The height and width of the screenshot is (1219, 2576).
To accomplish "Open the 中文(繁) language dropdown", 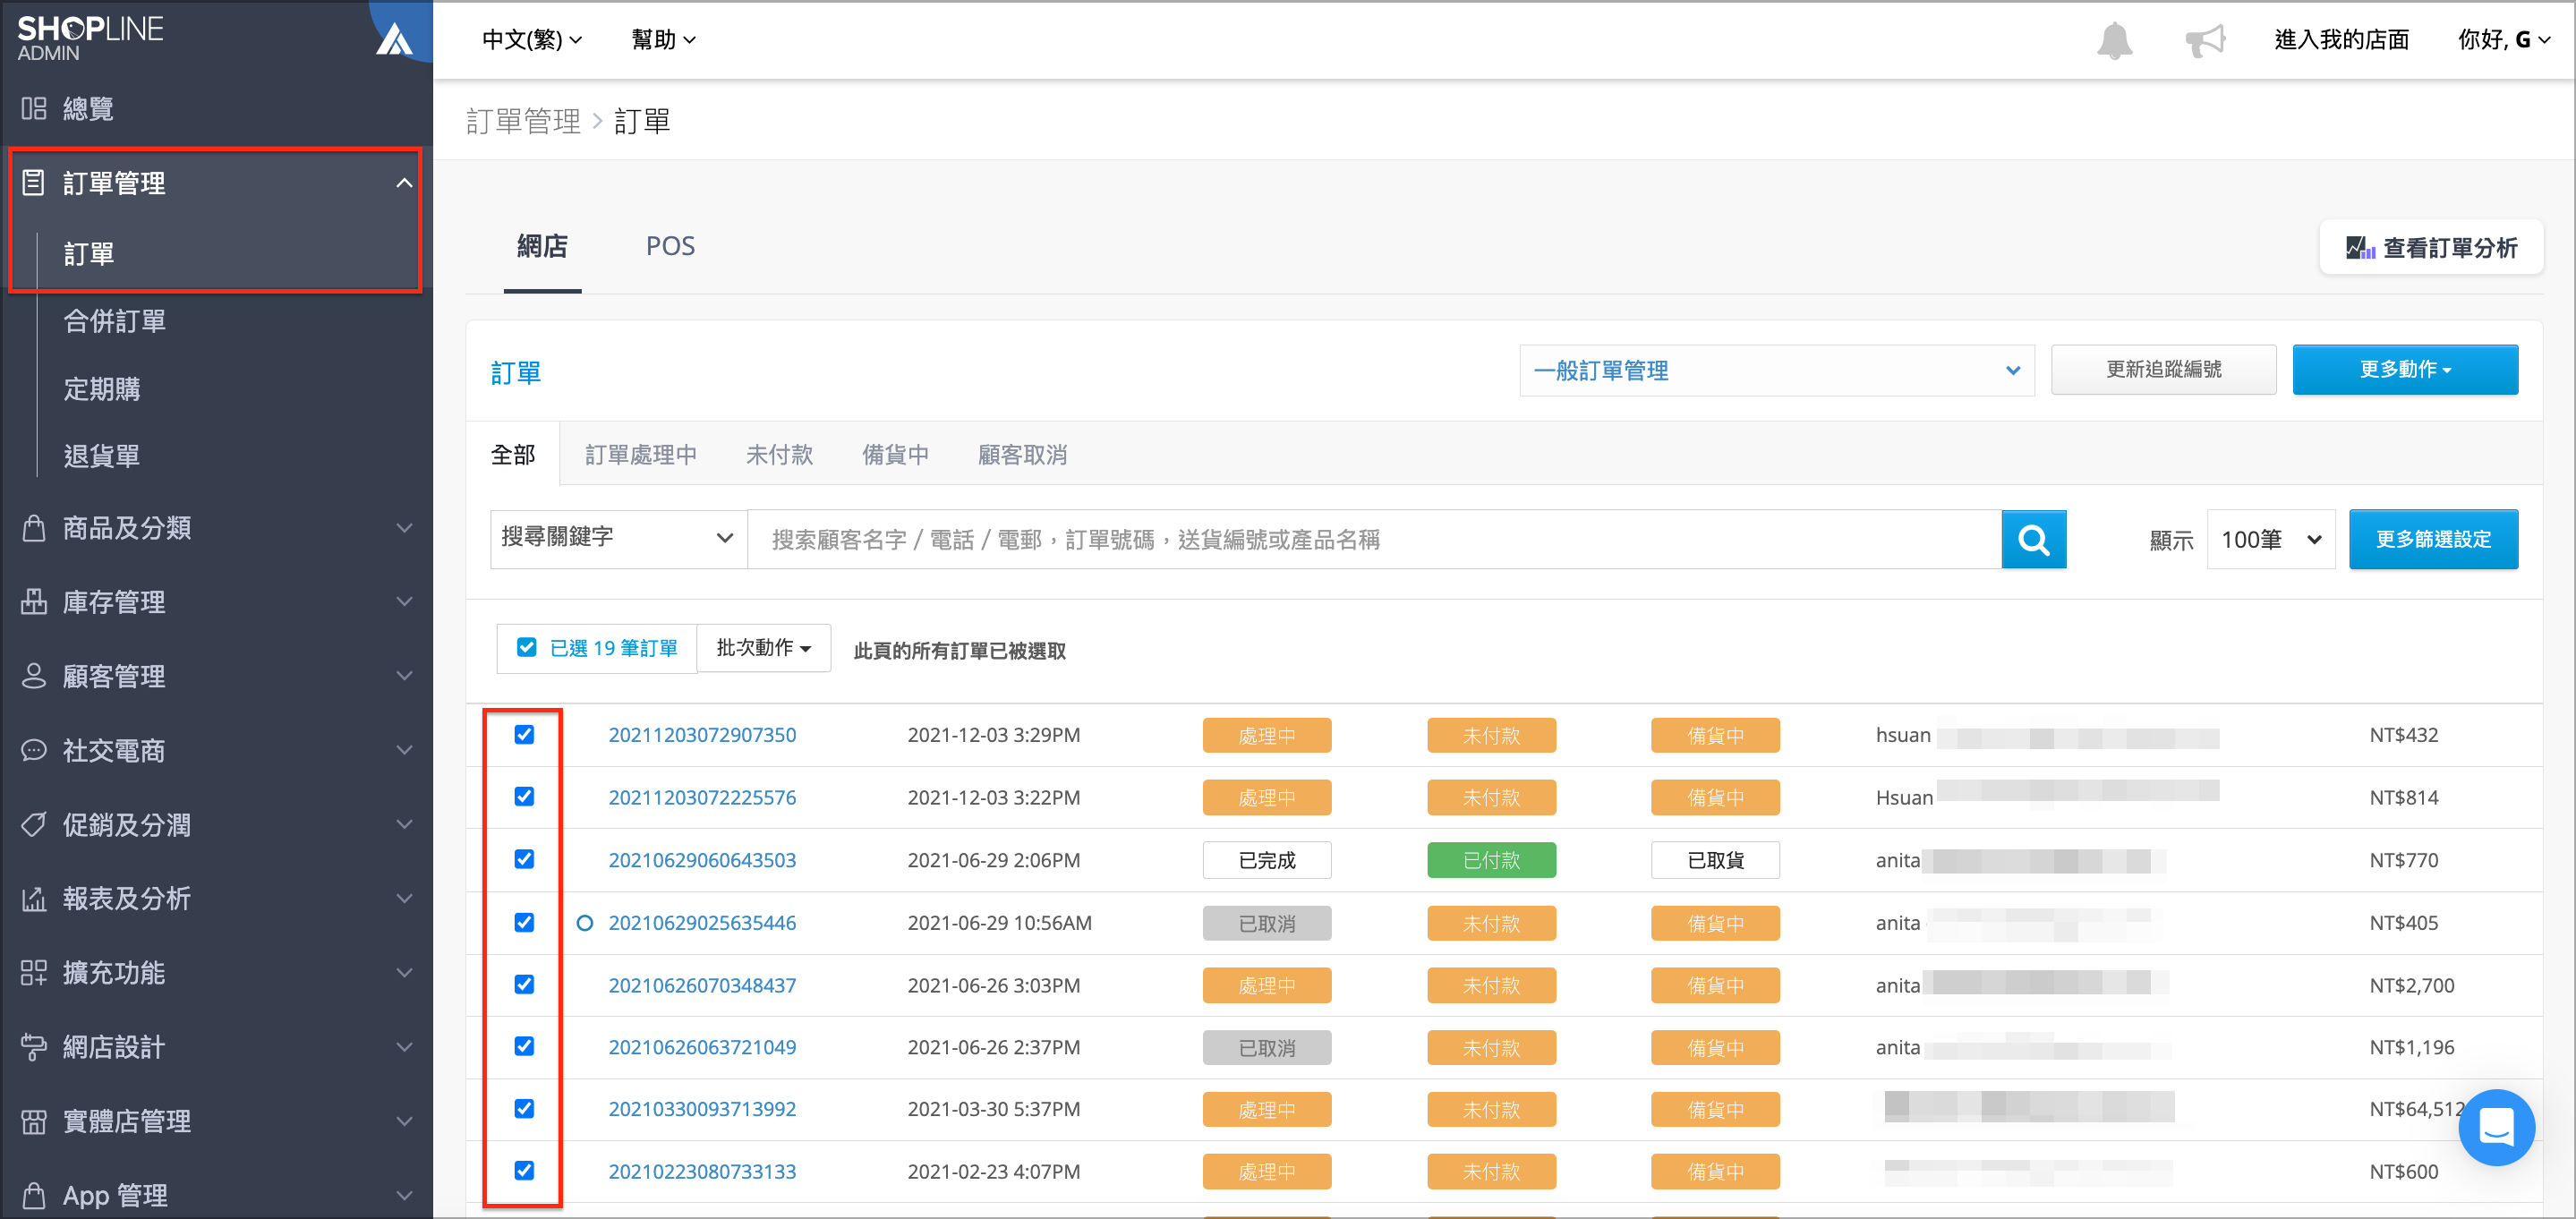I will 532,40.
